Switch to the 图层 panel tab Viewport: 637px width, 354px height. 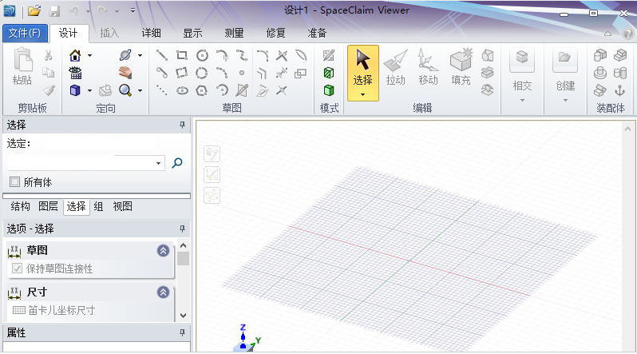[x=48, y=206]
